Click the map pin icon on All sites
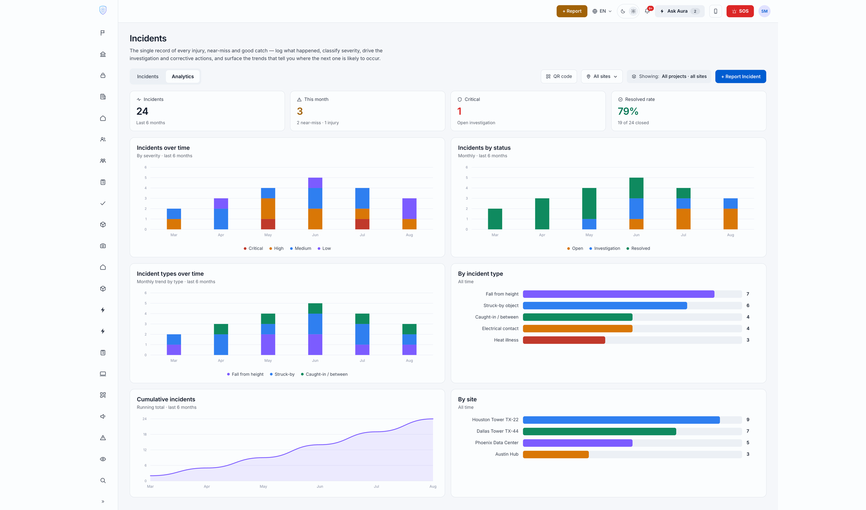 click(589, 76)
